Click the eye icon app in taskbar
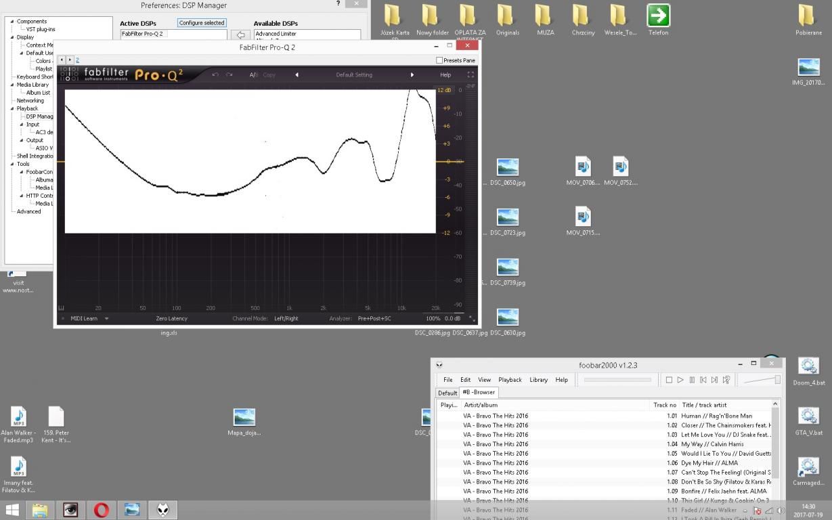 point(70,510)
